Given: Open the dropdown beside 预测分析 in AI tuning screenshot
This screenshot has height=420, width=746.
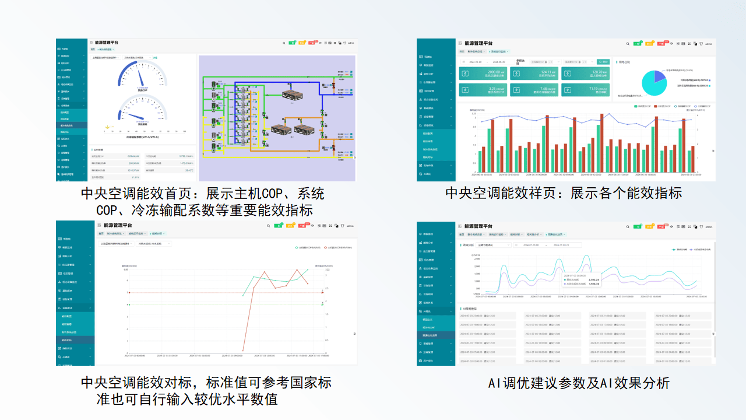Looking at the screenshot, I should pos(494,245).
